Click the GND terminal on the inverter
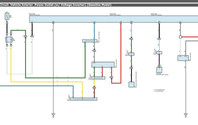Viewport: 198px width, 125px height. (x=53, y=22)
